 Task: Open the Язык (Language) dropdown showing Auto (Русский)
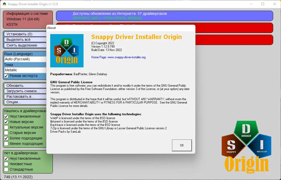tap(25, 59)
